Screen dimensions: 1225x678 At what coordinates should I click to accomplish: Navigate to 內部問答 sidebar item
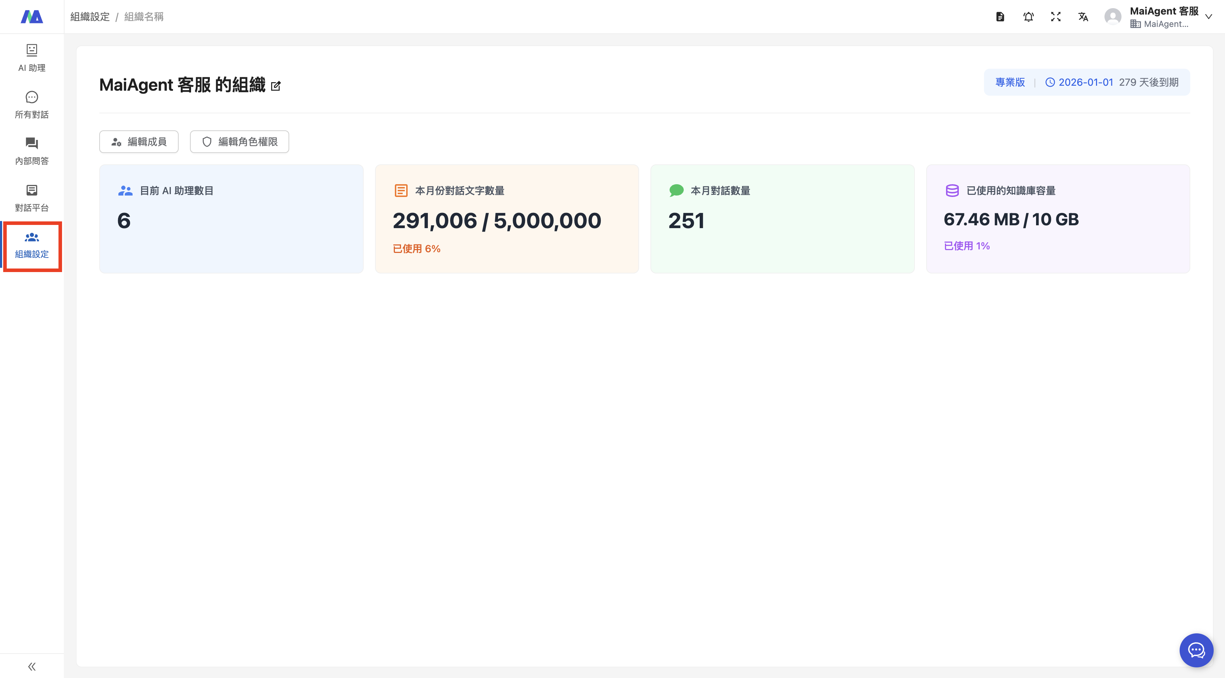point(32,151)
